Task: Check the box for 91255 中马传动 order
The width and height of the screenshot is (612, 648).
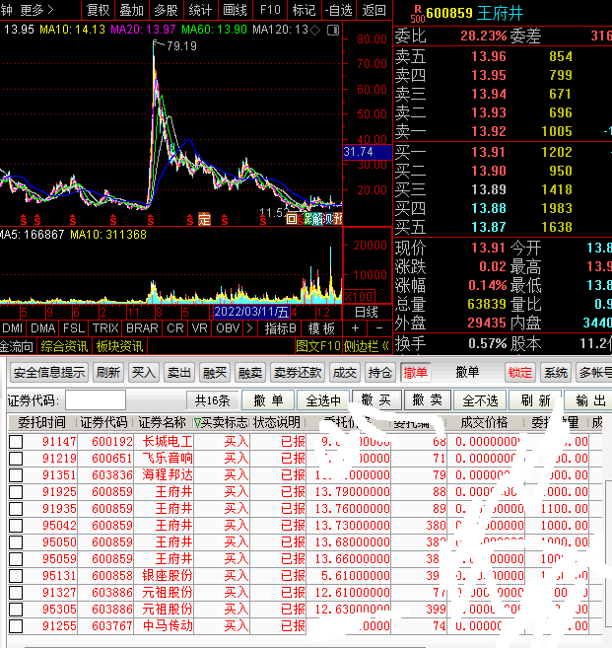Action: [16, 626]
